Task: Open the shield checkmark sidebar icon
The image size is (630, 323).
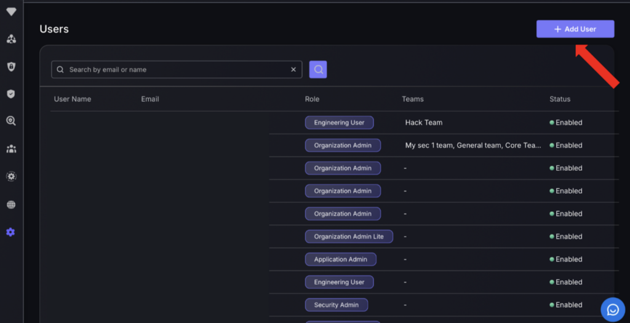Action: click(11, 94)
